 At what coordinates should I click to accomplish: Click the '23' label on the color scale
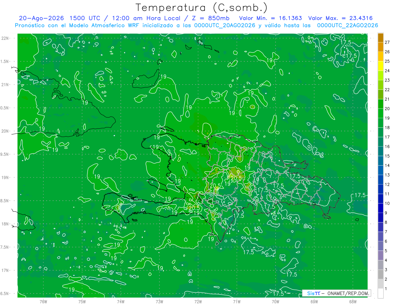click(387, 80)
